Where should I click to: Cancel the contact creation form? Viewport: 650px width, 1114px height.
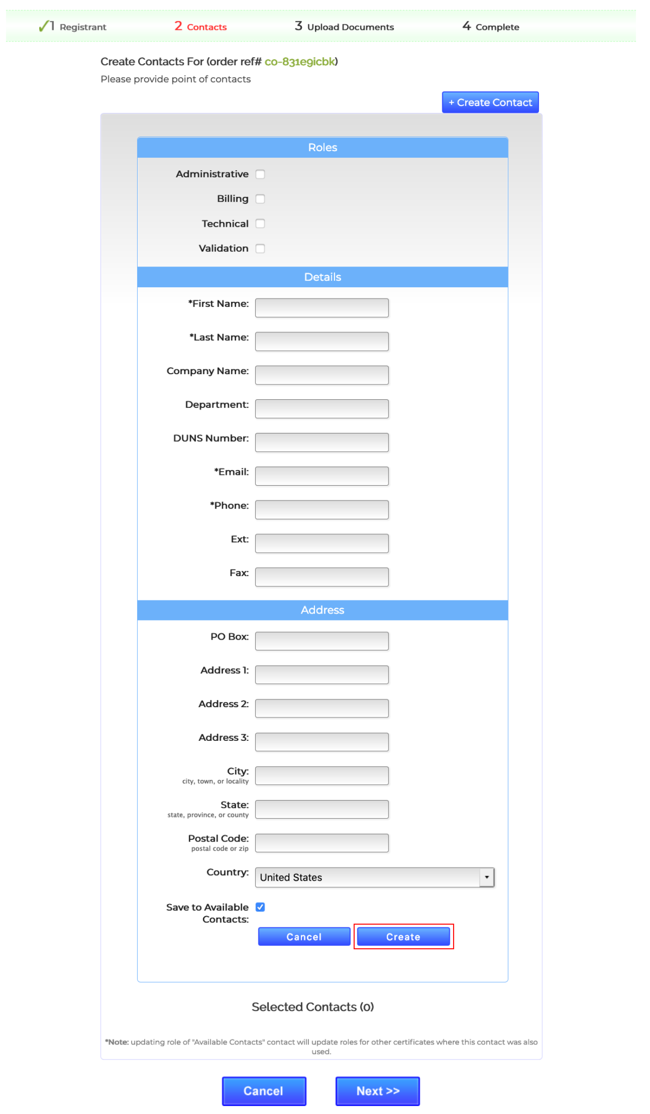[304, 937]
